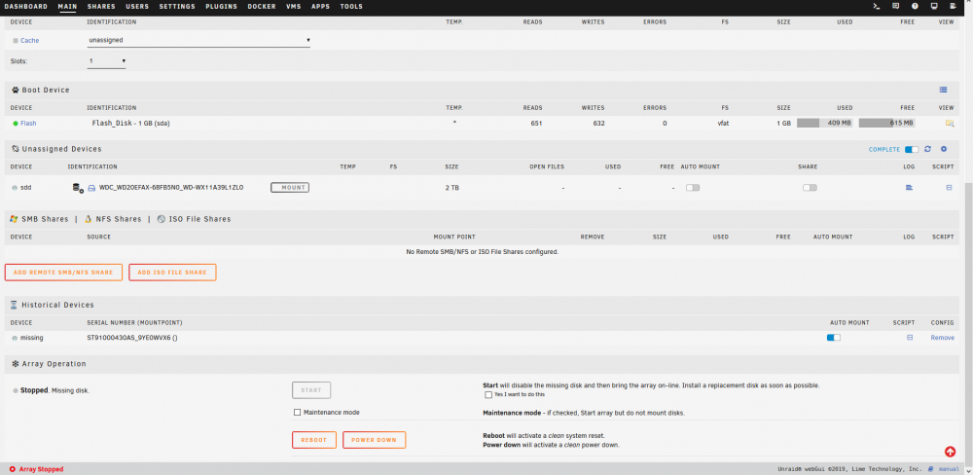Screen dimensions: 973x475
Task: Check 'Yes I want to do this'
Action: click(x=488, y=394)
